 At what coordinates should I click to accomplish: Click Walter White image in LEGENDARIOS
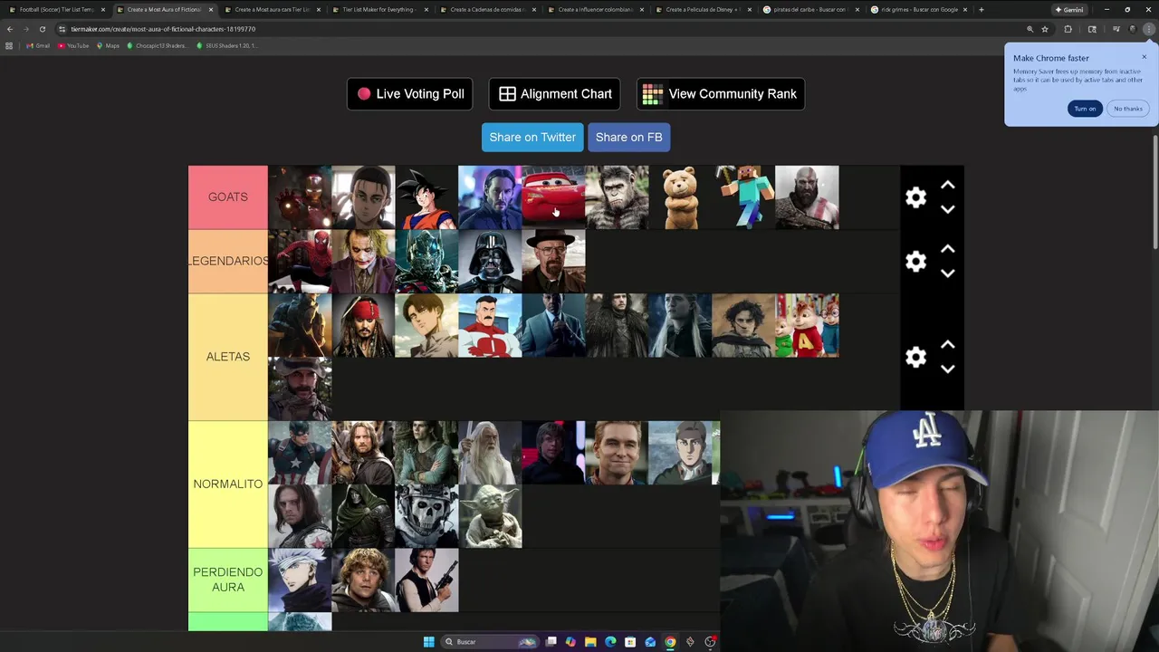[x=553, y=262]
